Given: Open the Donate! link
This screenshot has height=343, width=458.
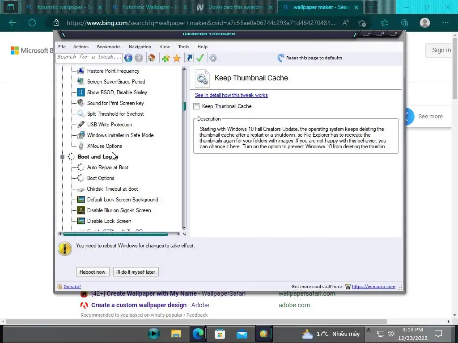Looking at the screenshot, I should pyautogui.click(x=72, y=287).
